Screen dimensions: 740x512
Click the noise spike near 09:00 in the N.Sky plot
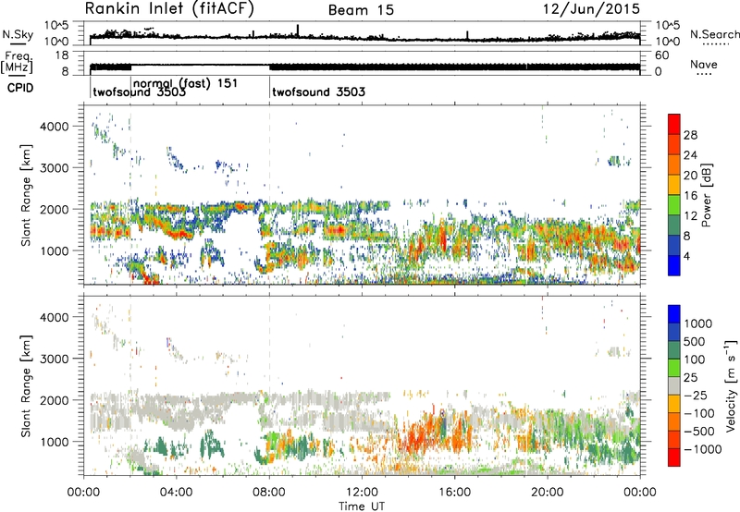coord(298,30)
